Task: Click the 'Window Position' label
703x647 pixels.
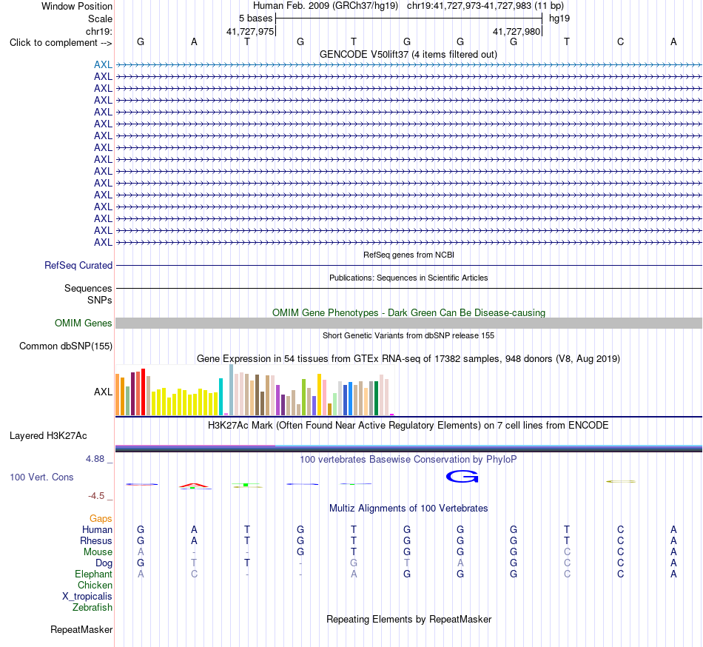Action: tap(77, 6)
